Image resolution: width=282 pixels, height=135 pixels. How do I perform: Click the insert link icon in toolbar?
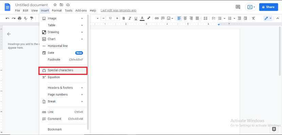(157, 18)
